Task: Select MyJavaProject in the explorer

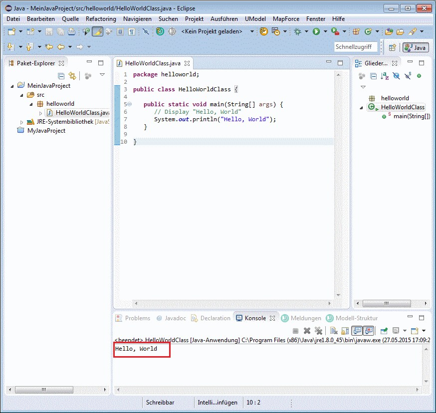Action: pos(46,131)
